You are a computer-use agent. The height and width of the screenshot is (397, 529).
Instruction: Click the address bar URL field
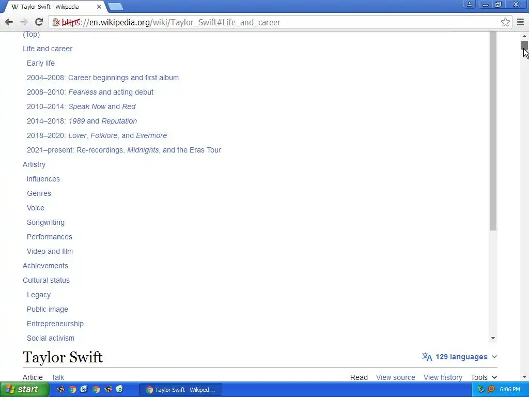[279, 22]
